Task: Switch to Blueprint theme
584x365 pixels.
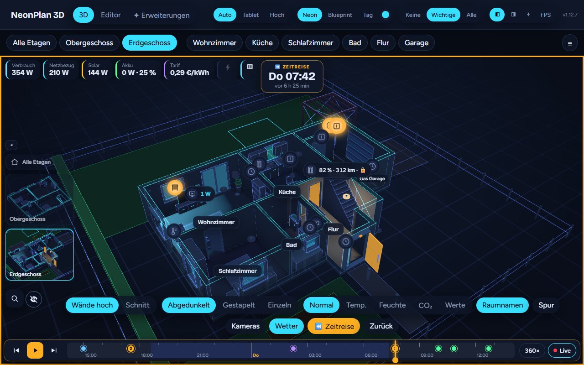Action: coord(340,15)
